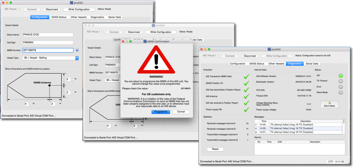Open AIS Virtual port dropdown in middle window

(x=94, y=32)
